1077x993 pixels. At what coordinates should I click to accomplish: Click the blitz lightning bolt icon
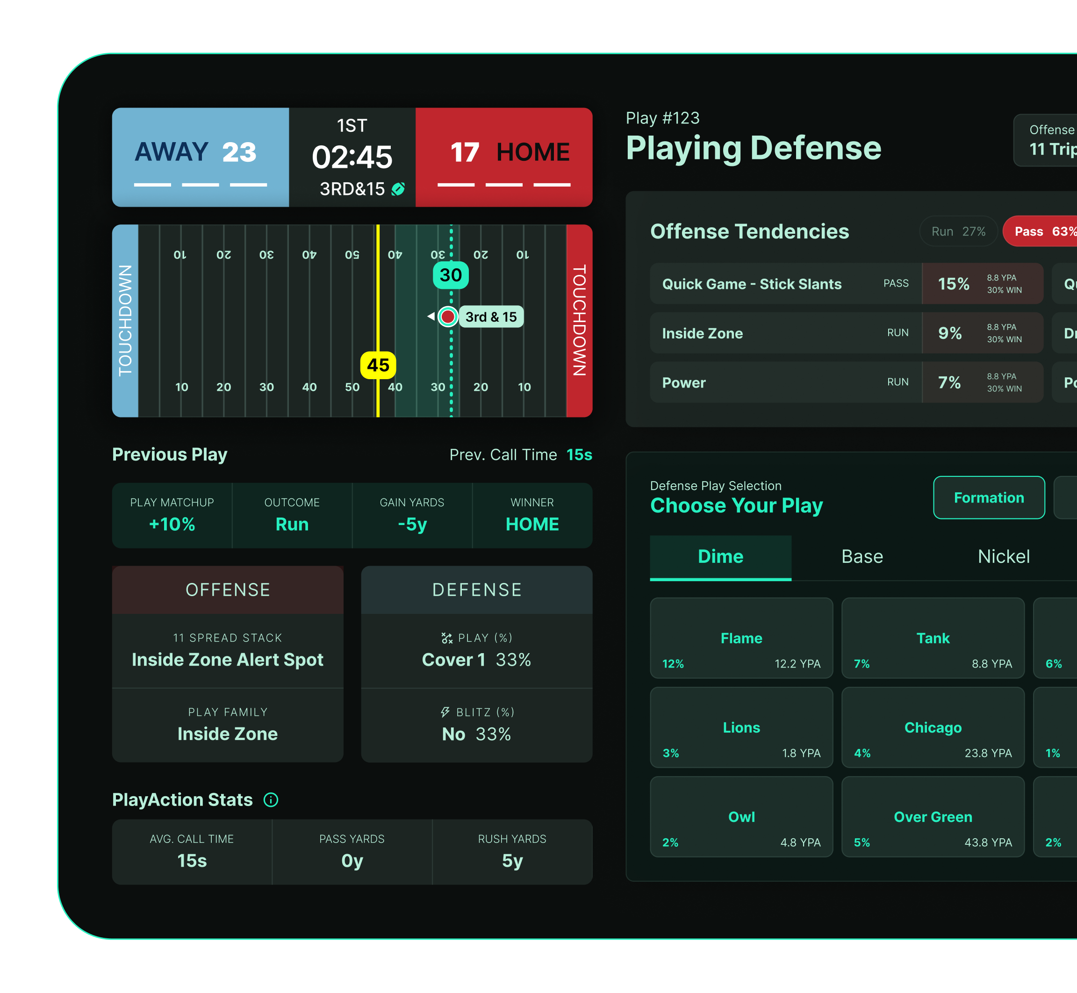coord(445,712)
